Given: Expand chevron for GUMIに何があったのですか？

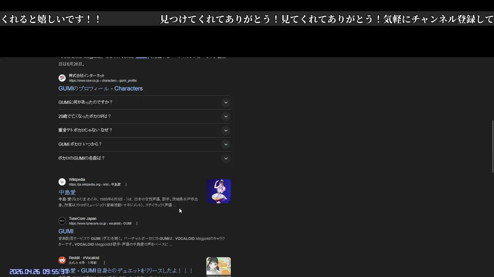Looking at the screenshot, I should (226, 102).
